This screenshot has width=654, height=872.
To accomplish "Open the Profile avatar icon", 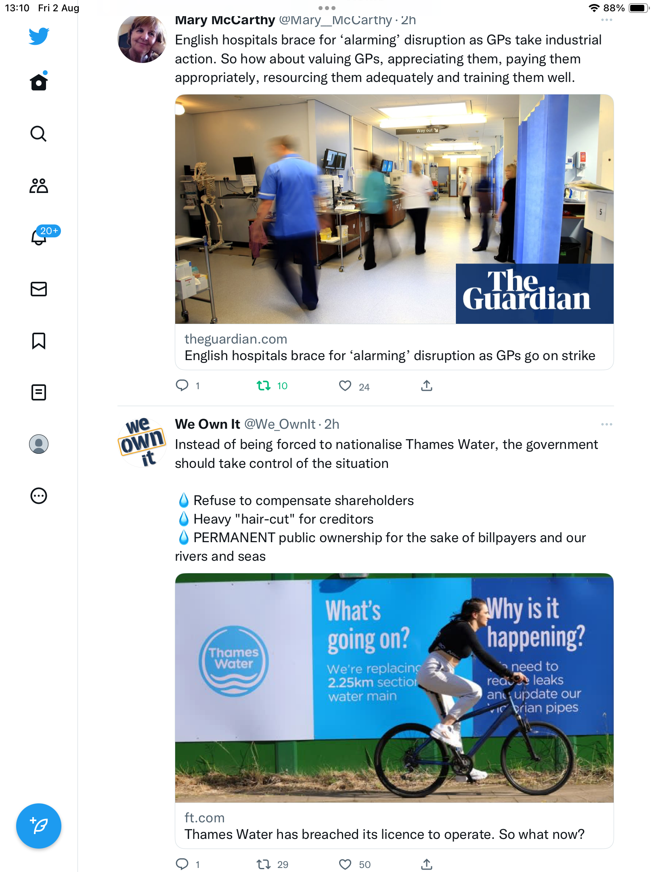I will click(39, 444).
